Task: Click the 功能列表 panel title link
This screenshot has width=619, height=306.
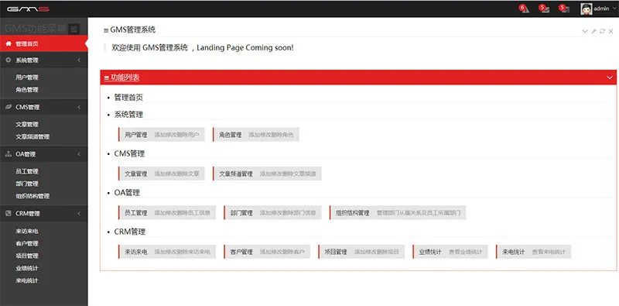Action: tap(121, 77)
